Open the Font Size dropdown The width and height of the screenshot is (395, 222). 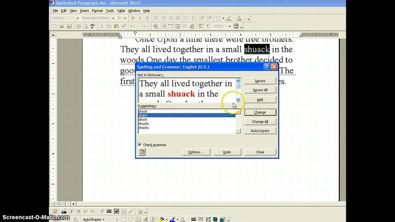coord(125,18)
